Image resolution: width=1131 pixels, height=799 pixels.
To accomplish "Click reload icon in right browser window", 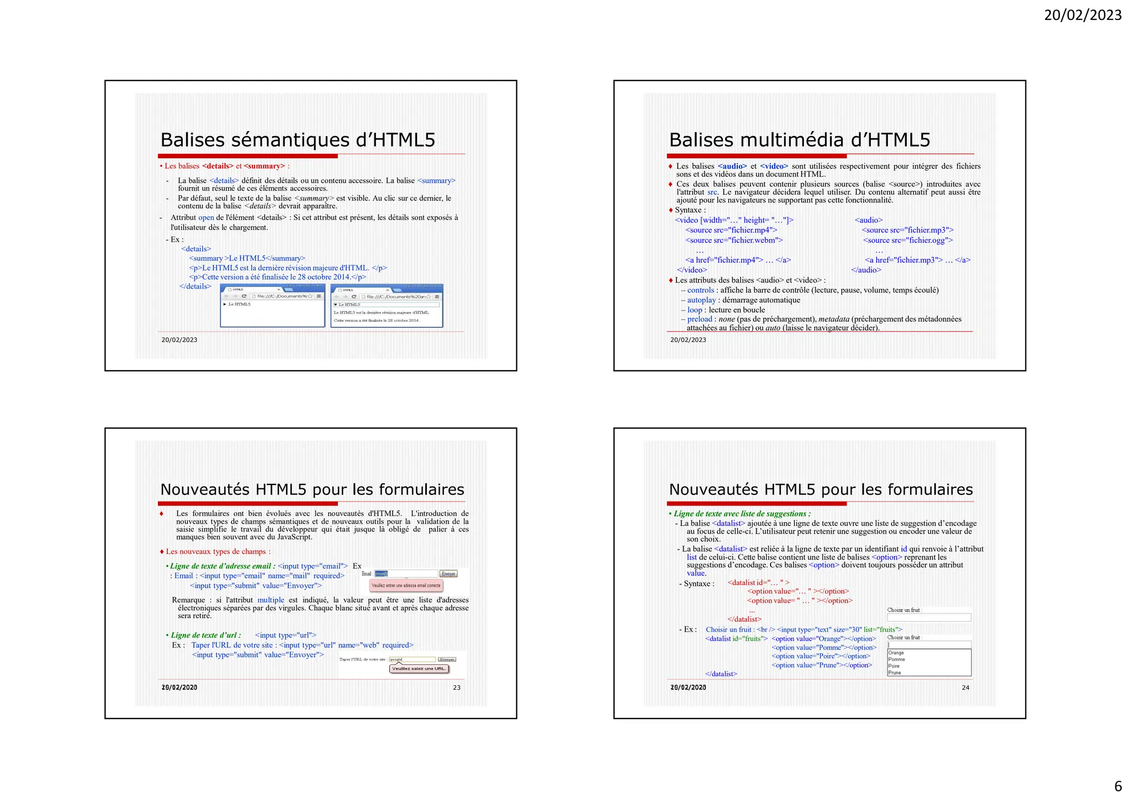I will tap(354, 296).
